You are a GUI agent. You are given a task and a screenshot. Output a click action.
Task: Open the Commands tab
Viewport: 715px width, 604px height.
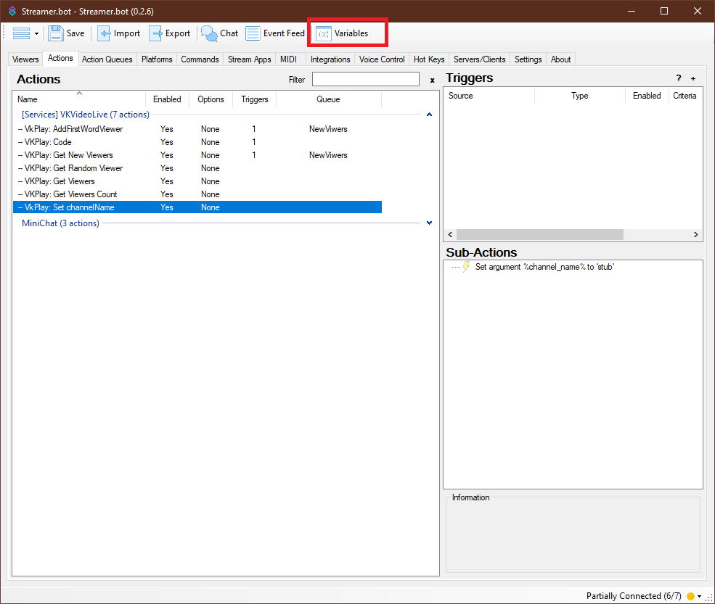tap(200, 59)
